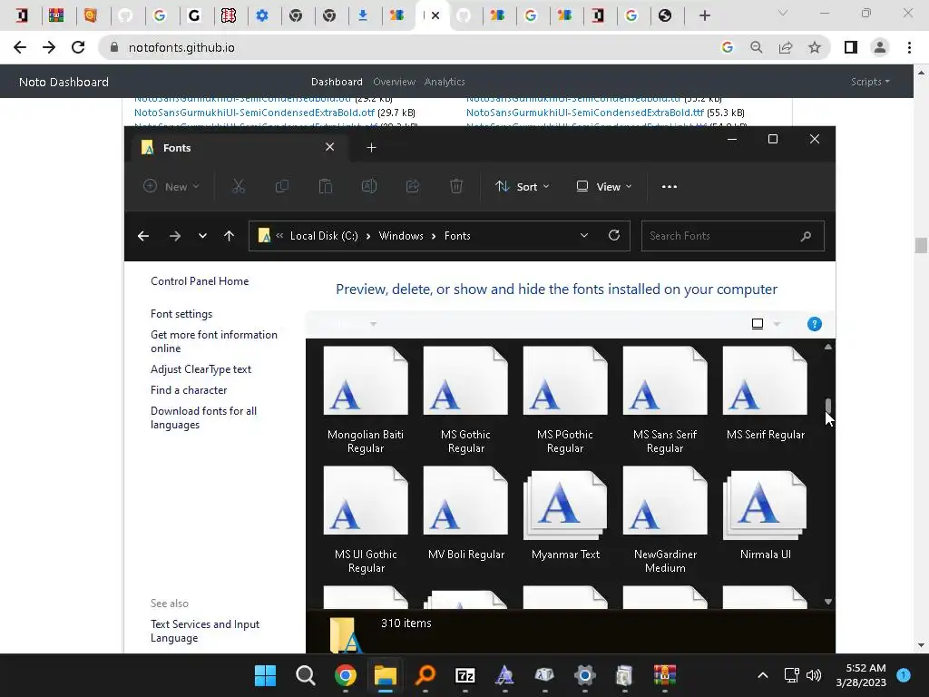Click the Noto Dashboard brand title

point(64,82)
